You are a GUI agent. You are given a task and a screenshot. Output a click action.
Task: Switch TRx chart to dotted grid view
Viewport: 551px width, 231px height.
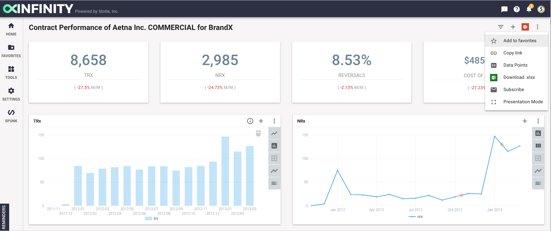274,158
